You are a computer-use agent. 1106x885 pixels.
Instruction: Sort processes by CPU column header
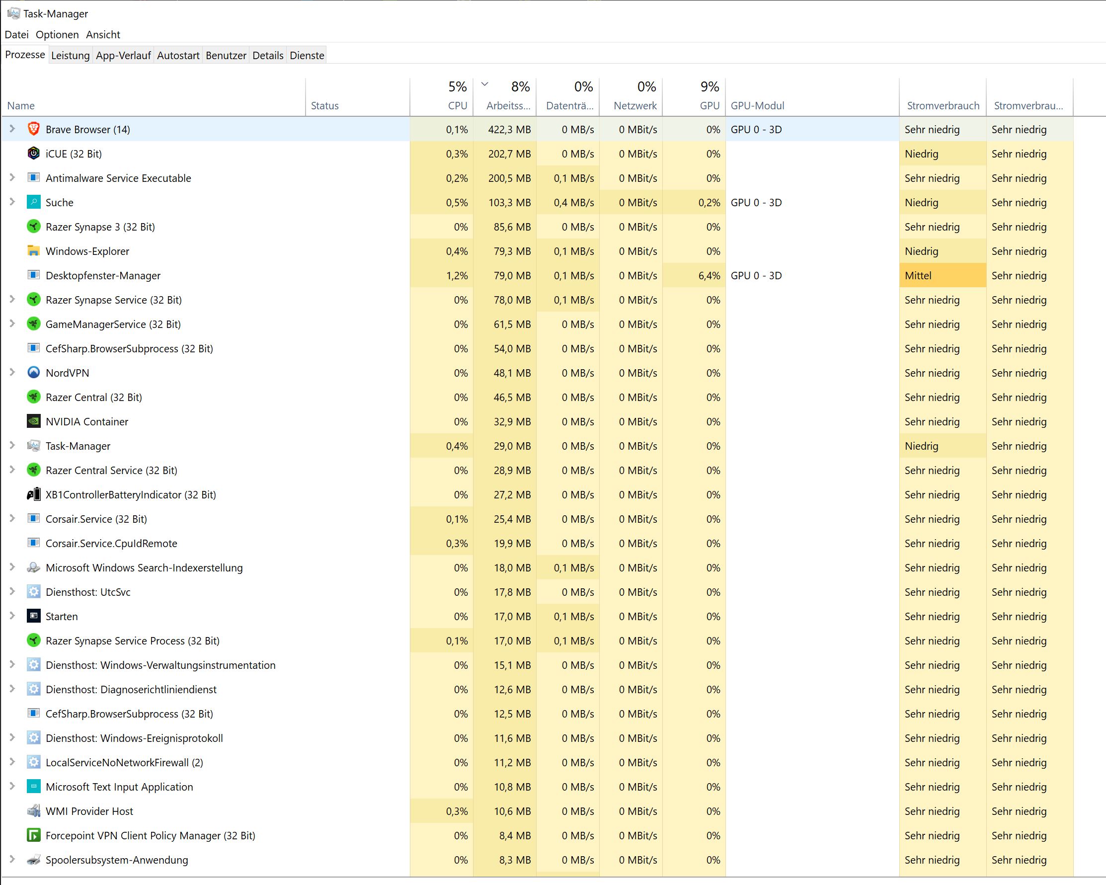point(457,105)
